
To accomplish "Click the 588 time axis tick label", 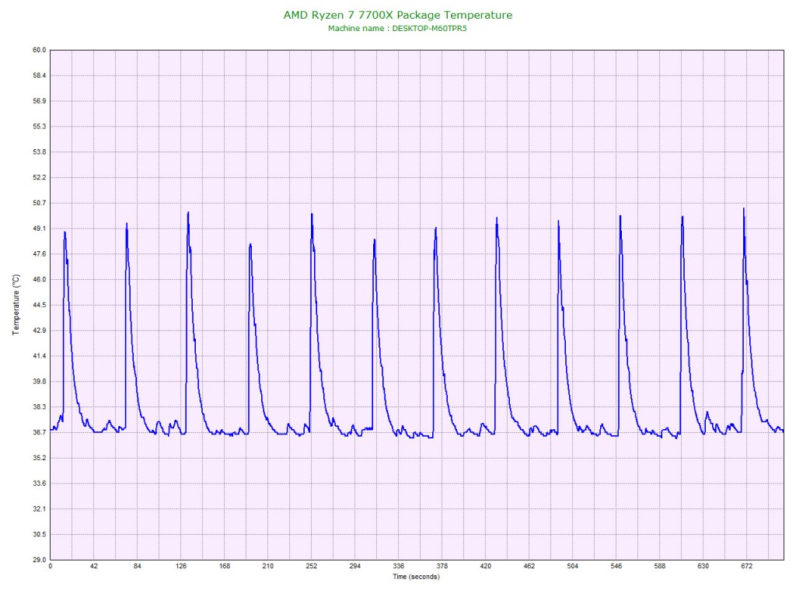I will pyautogui.click(x=660, y=567).
